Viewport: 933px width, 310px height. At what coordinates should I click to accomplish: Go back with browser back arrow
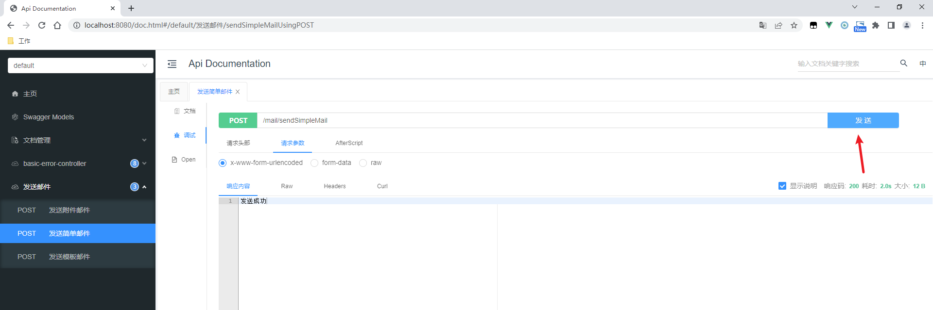pyautogui.click(x=11, y=25)
